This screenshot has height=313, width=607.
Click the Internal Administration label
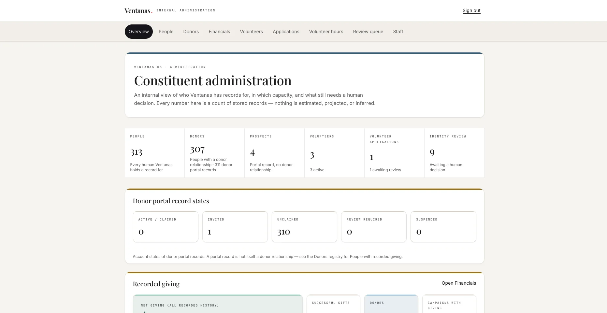186,10
